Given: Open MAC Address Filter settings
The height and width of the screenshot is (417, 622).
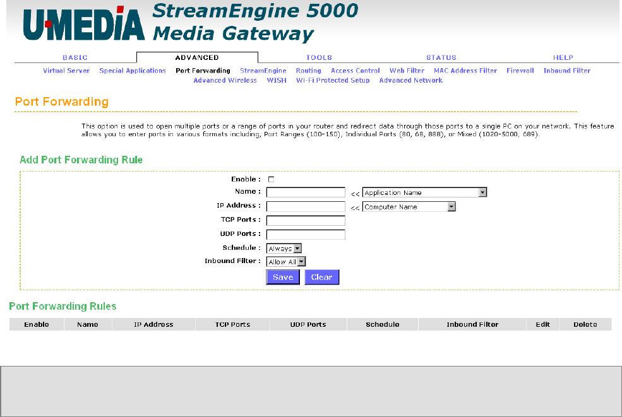Looking at the screenshot, I should pyautogui.click(x=465, y=71).
